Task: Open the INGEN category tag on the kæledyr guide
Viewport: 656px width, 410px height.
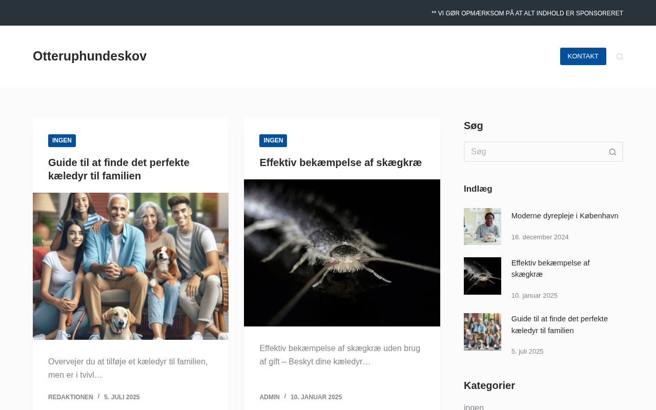Action: pos(62,140)
